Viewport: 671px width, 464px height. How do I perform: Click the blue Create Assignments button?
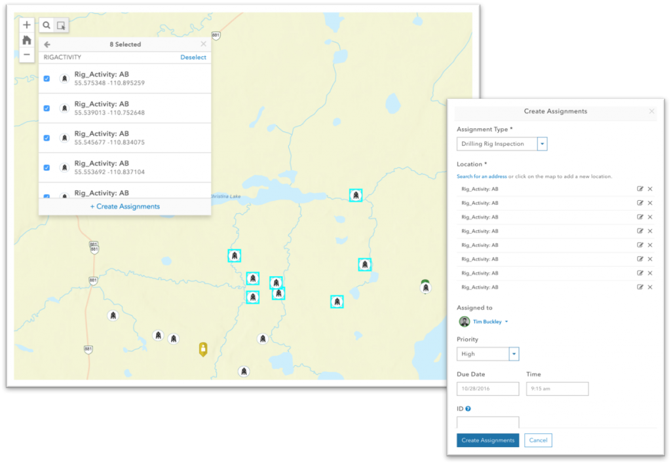click(488, 440)
